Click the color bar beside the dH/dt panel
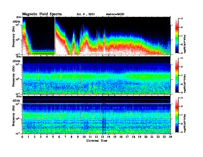This screenshot has height=157, width=203. click(177, 36)
